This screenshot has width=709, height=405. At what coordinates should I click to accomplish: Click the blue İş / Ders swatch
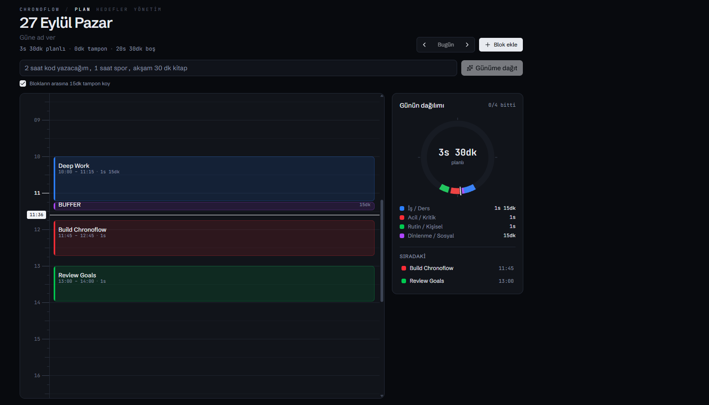point(402,208)
